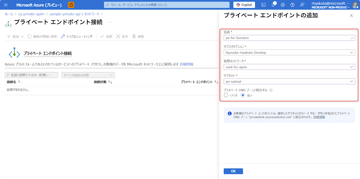
Task: Click the name and description filter box
Action: point(31,75)
